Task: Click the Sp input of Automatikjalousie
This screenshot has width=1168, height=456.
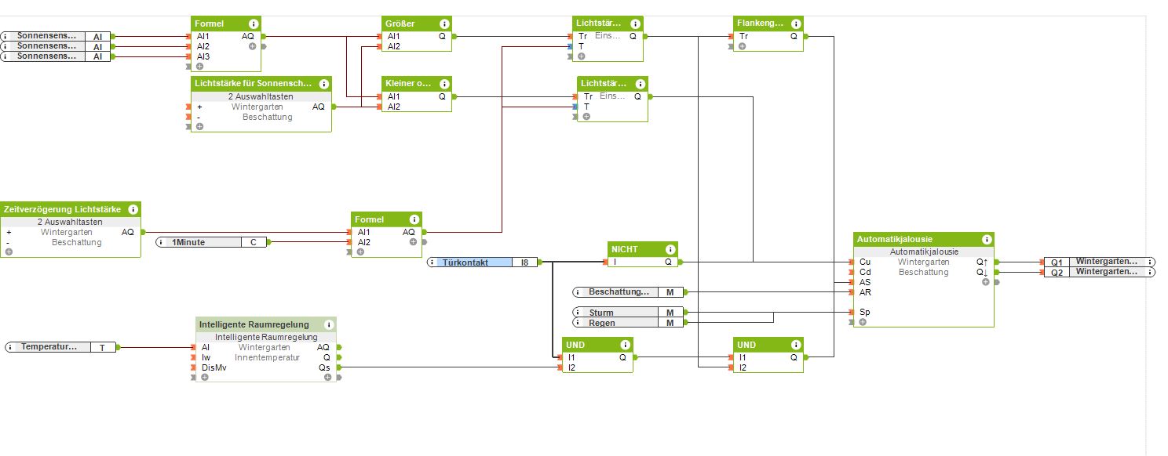Action: [864, 312]
